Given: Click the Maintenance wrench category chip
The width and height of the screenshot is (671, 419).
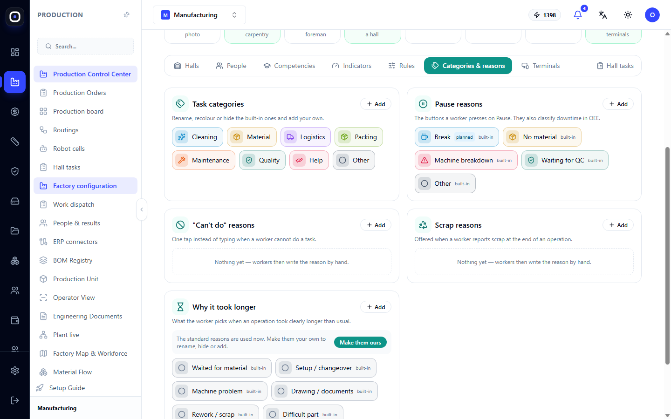Looking at the screenshot, I should [x=204, y=160].
